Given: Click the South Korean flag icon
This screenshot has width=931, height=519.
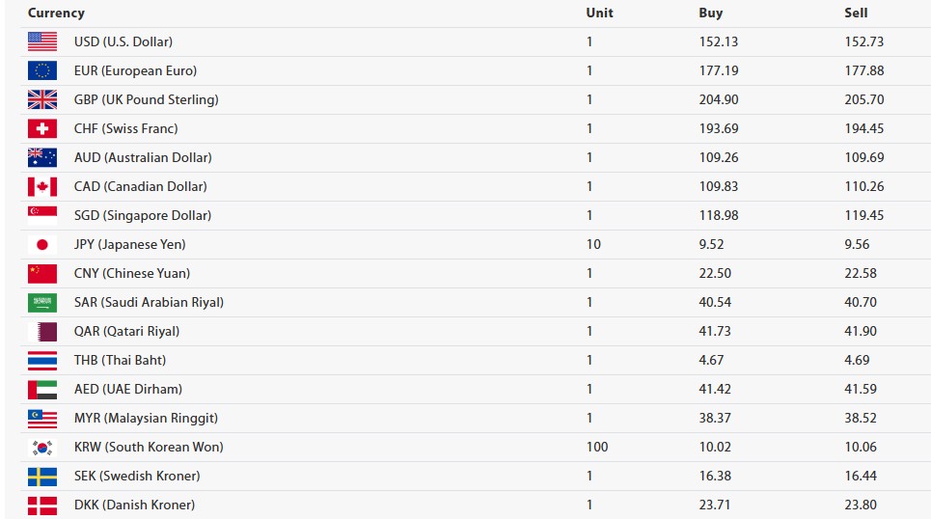Looking at the screenshot, I should coord(42,448).
